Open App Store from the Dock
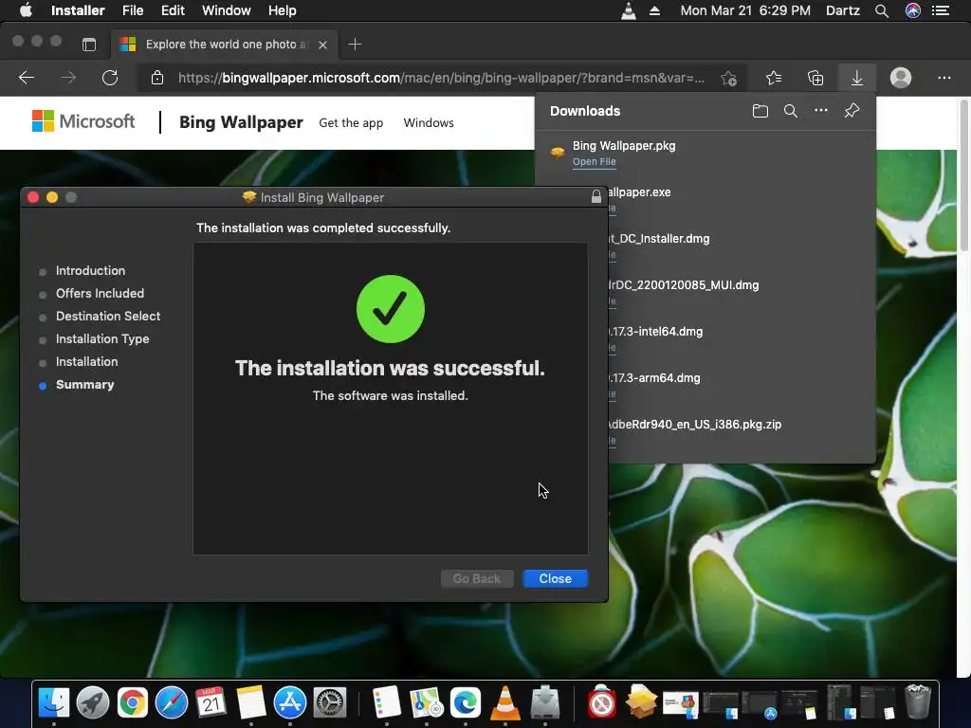The width and height of the screenshot is (971, 728). coord(290,702)
